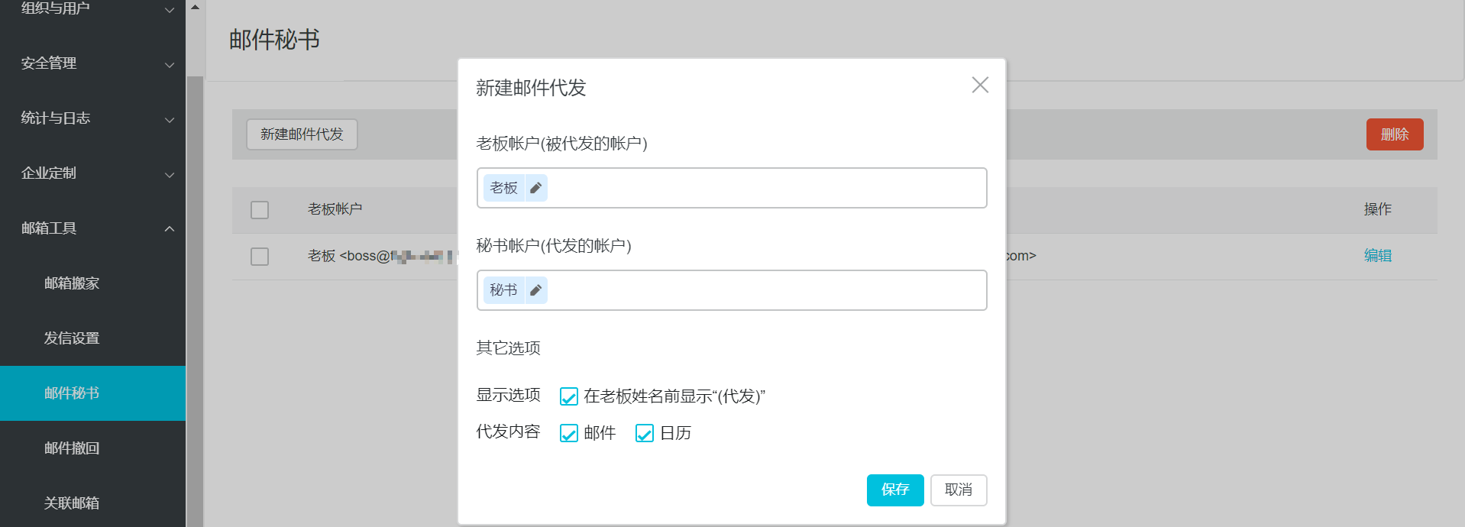Tick the boss row checkbox
1465x527 pixels.
260,256
